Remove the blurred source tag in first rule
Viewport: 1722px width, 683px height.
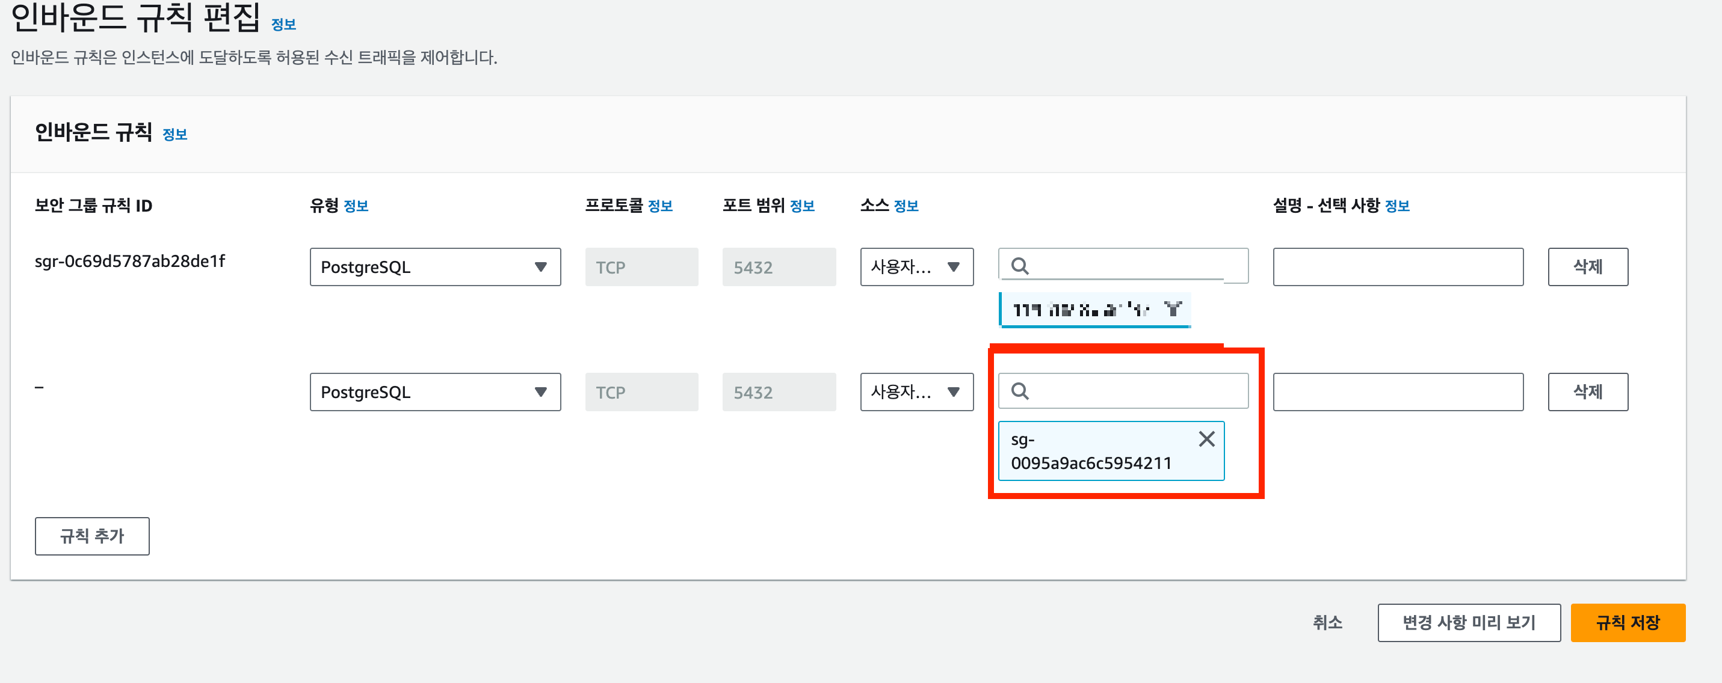[x=1173, y=309]
